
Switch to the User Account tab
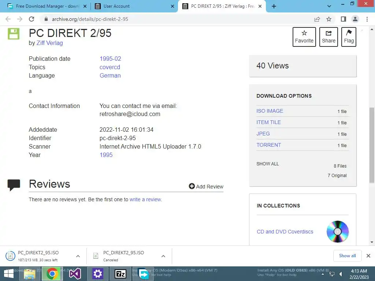click(x=135, y=6)
